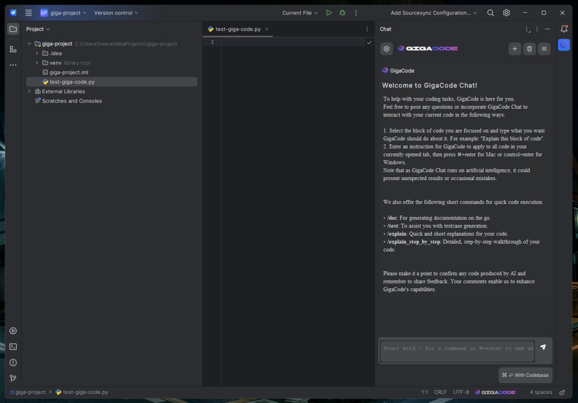Open the Project tool window icon
The height and width of the screenshot is (403, 578).
pyautogui.click(x=13, y=29)
